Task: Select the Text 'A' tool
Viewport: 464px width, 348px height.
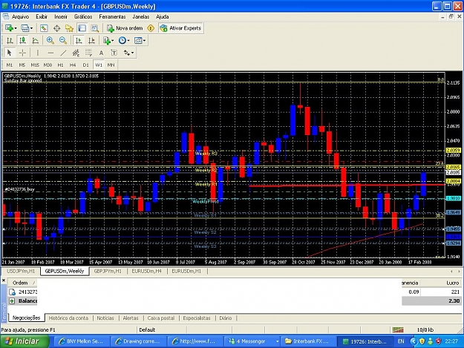Action: pyautogui.click(x=101, y=53)
